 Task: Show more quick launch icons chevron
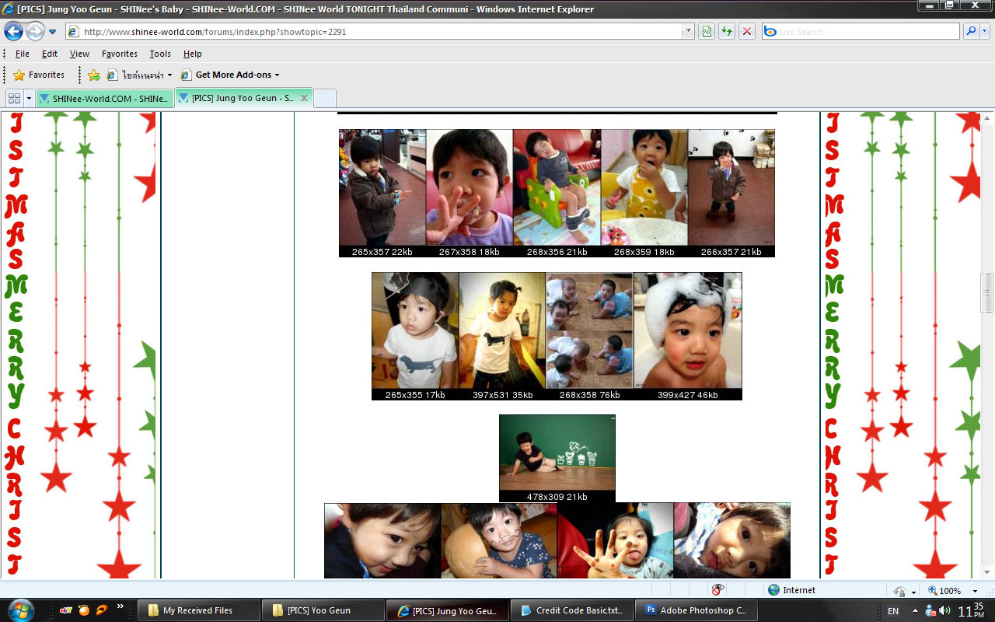[x=120, y=606]
